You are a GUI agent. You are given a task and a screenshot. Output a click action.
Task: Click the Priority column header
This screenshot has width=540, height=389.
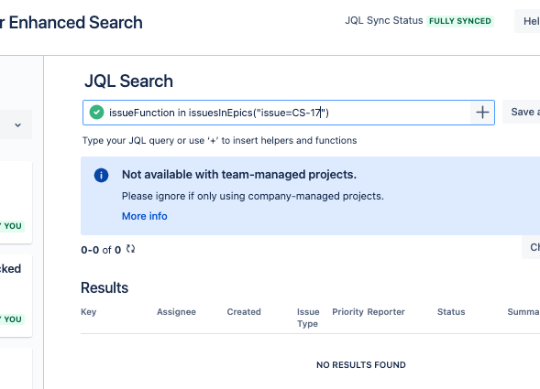click(x=347, y=312)
